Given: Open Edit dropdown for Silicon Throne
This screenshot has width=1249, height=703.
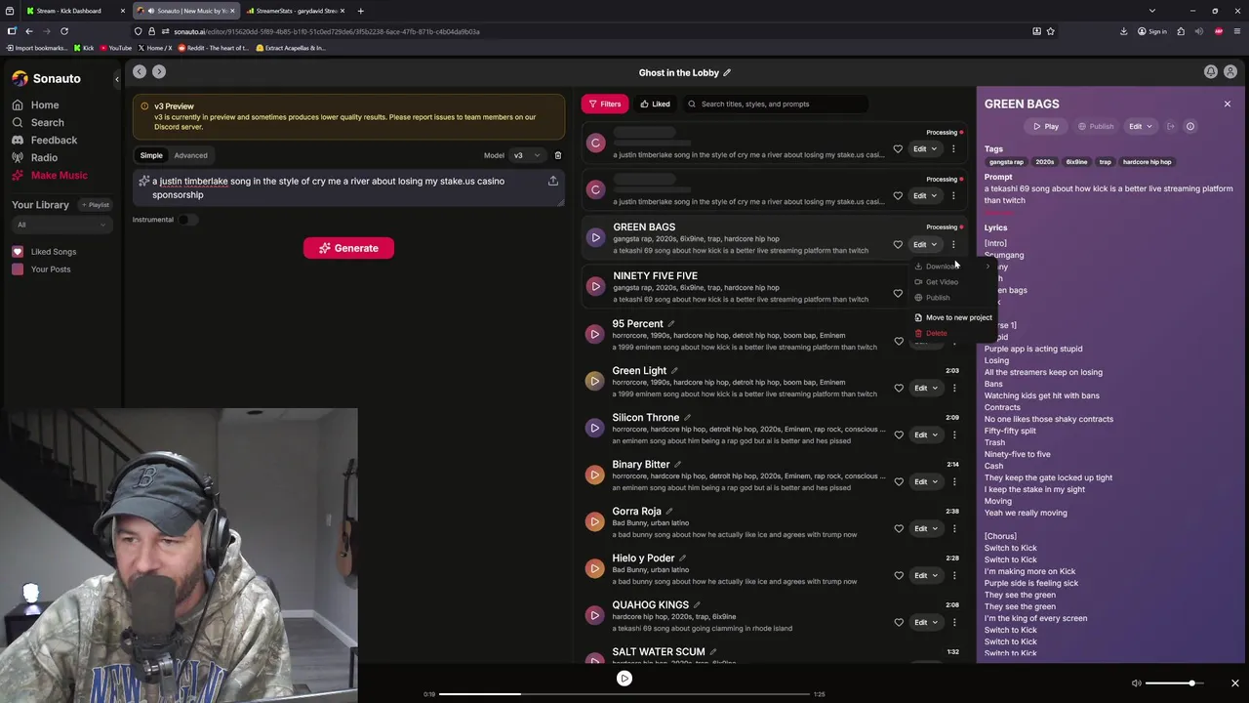Looking at the screenshot, I should (x=925, y=434).
